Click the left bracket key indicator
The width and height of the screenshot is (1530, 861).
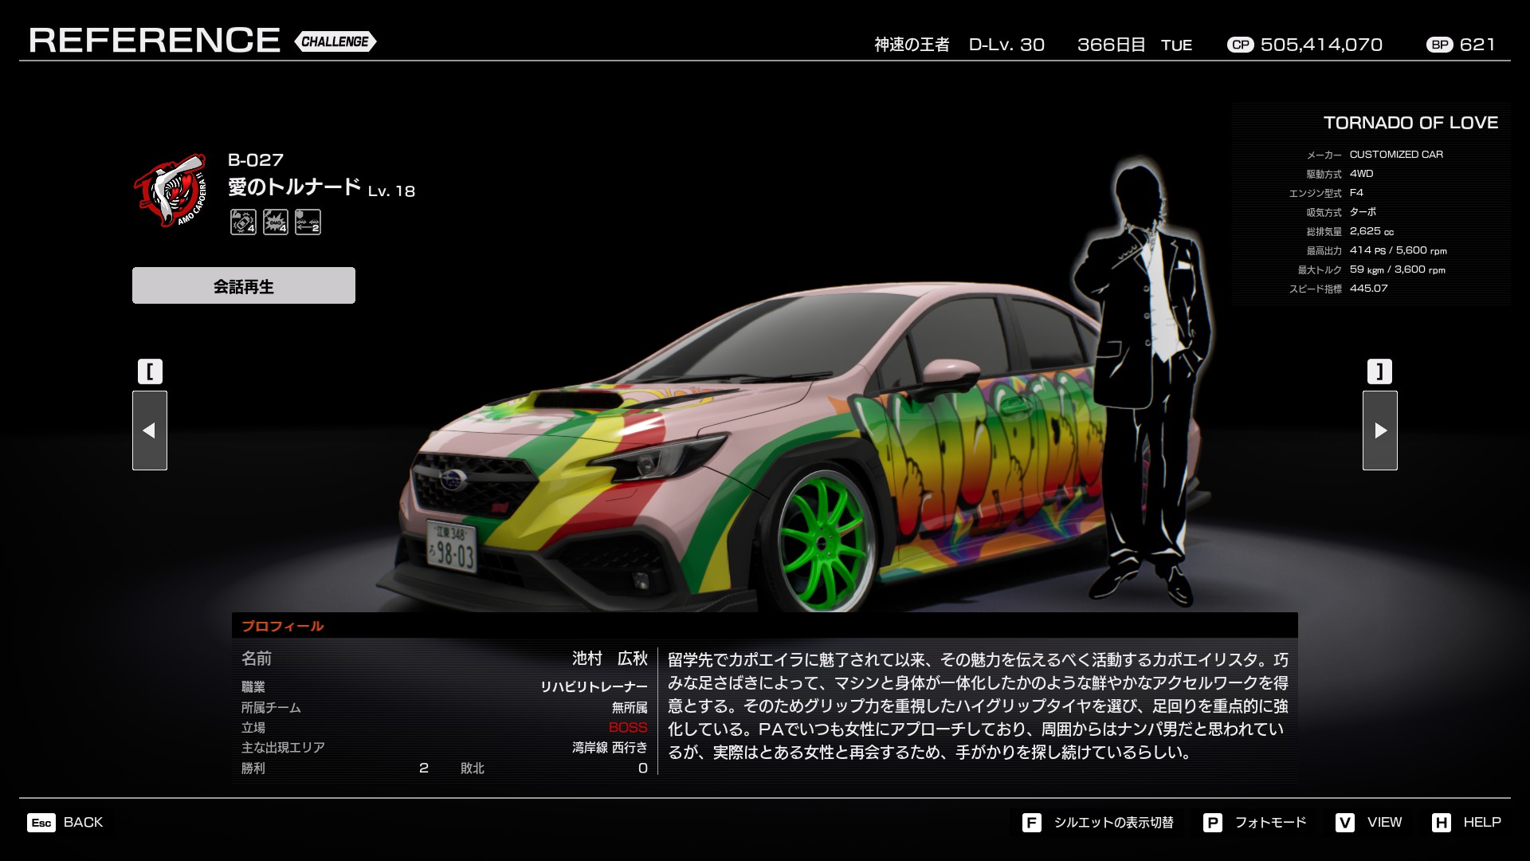[150, 372]
